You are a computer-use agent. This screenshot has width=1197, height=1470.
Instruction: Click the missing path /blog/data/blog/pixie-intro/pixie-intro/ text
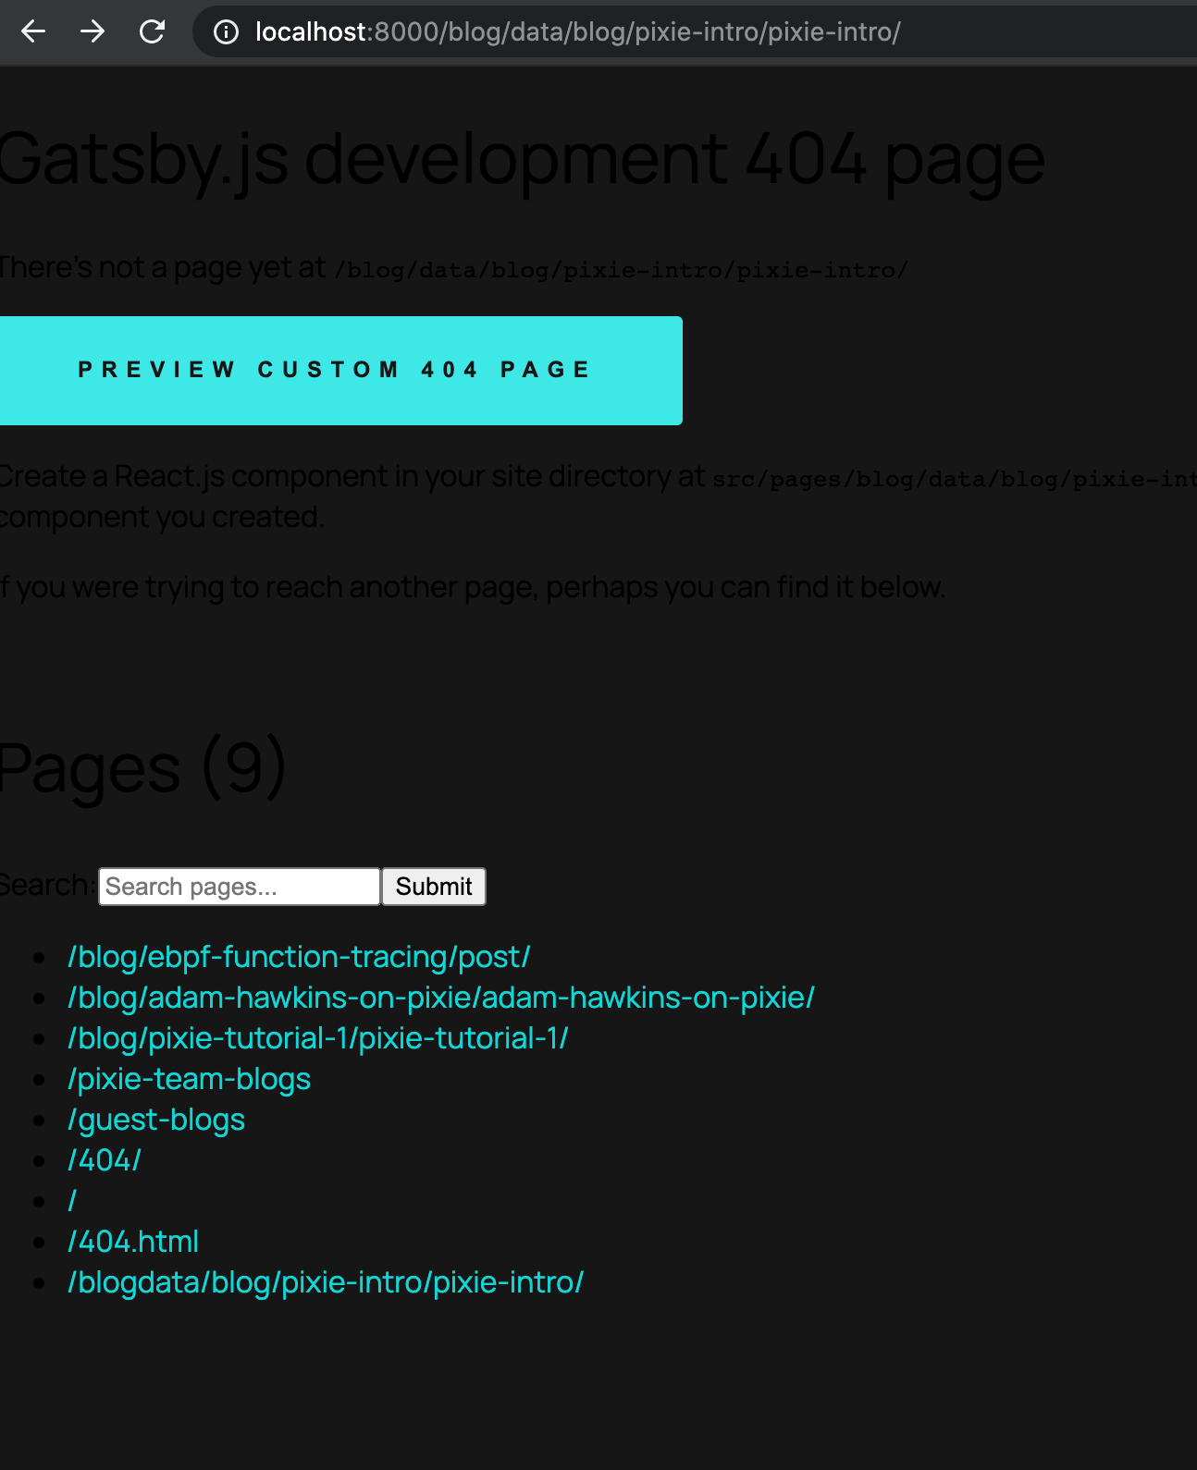(x=622, y=270)
